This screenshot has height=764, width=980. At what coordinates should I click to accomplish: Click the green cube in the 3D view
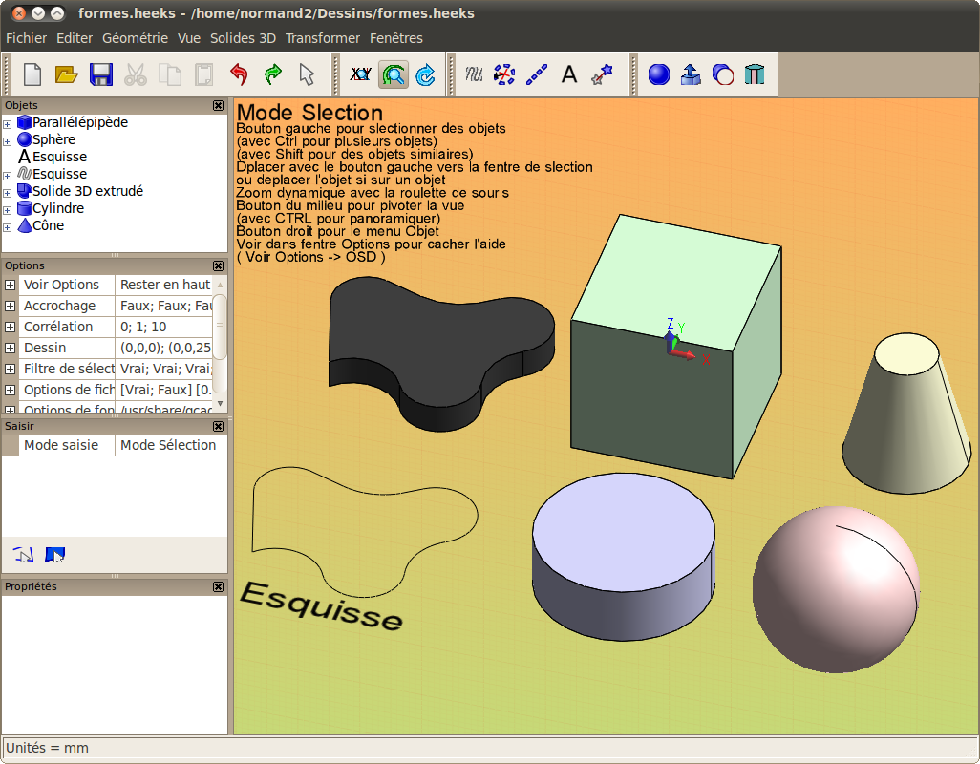[675, 348]
